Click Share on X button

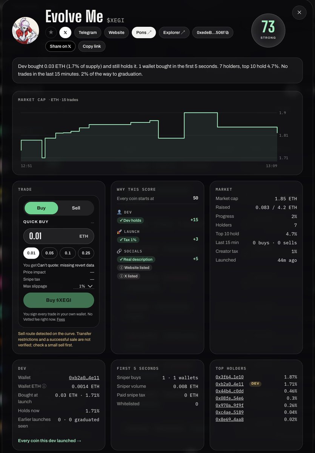(60, 46)
